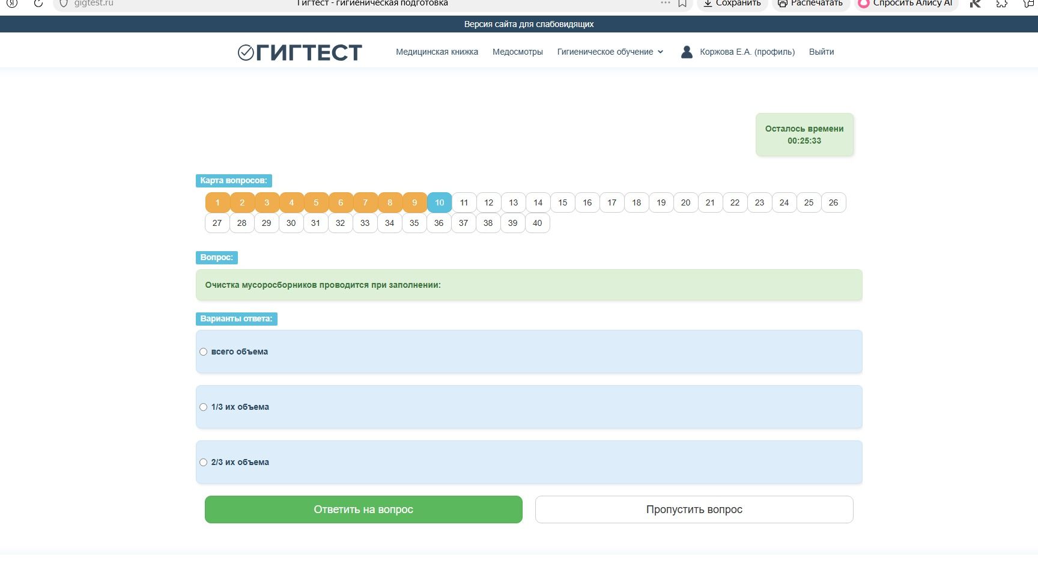Open the Медицинская книжка menu item
This screenshot has width=1038, height=584.
tap(437, 52)
